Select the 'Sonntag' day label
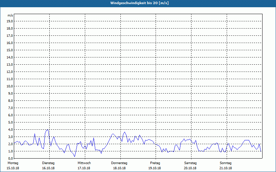 click(x=226, y=163)
